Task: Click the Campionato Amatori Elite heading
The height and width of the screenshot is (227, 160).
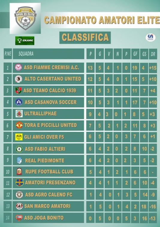Action: pyautogui.click(x=102, y=20)
